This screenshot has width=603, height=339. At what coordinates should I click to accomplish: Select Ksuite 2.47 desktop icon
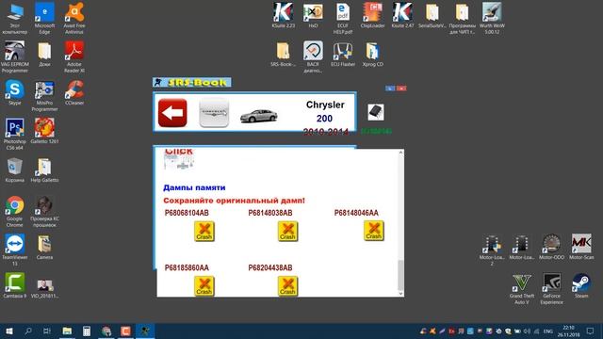click(x=402, y=15)
